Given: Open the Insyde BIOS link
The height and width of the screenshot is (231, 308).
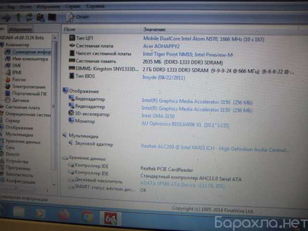Looking at the screenshot, I should (x=164, y=77).
